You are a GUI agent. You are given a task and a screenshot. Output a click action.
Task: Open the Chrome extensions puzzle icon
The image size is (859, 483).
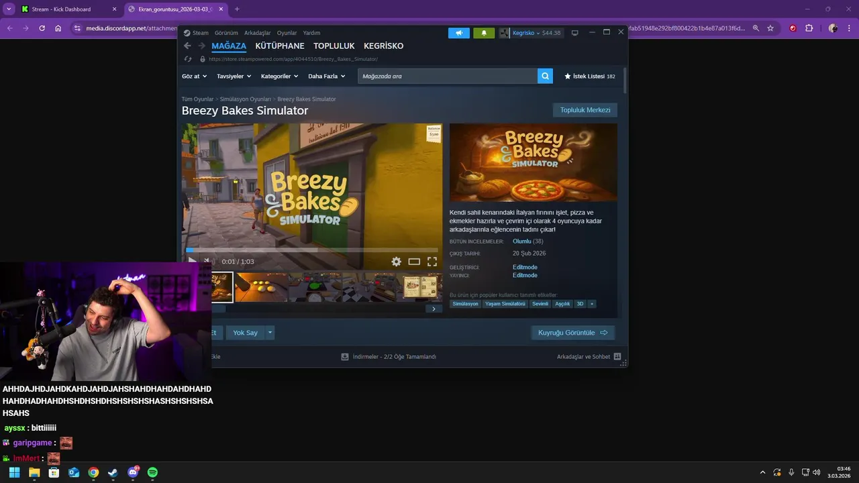[809, 28]
